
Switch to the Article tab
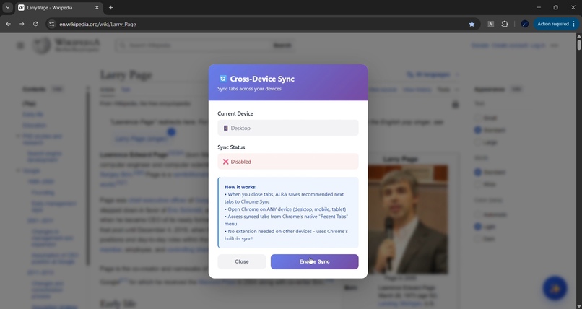pos(108,90)
